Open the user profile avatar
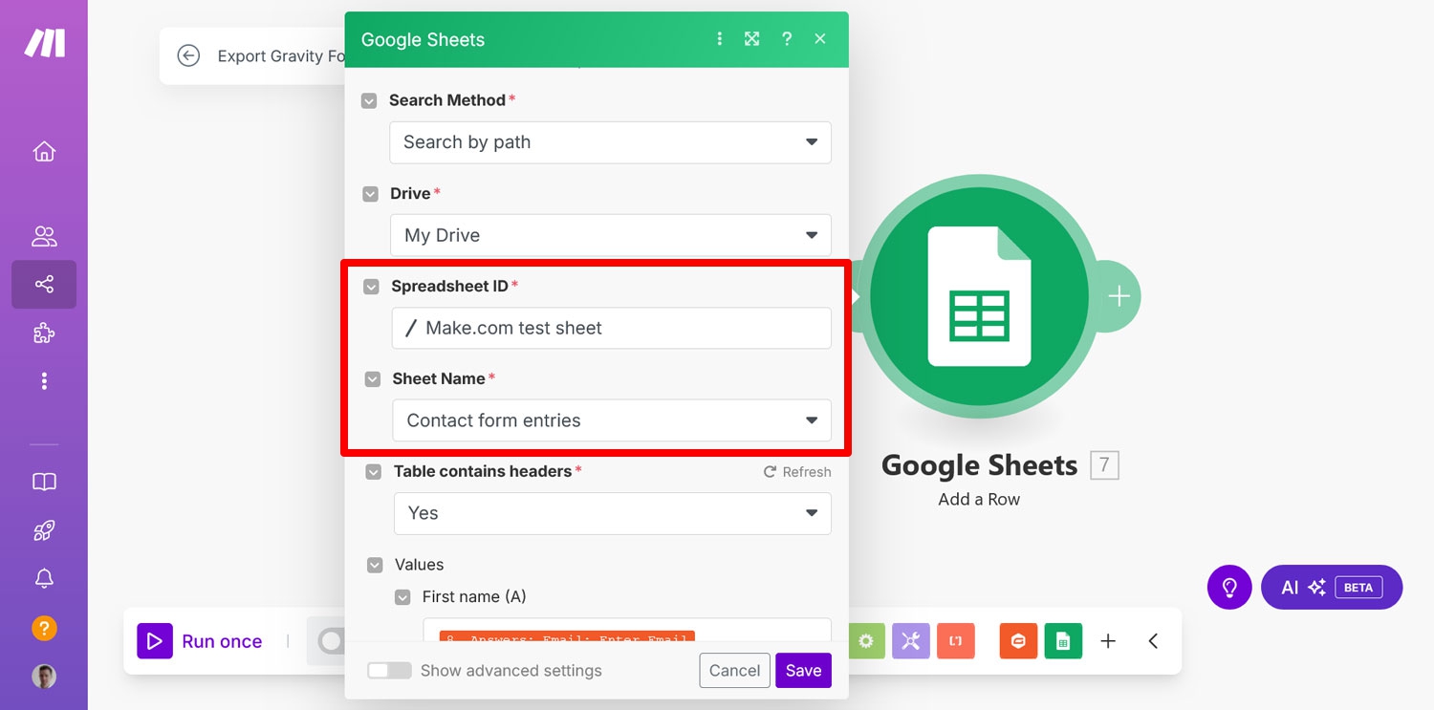Screen dimensions: 1434x710 [44, 677]
